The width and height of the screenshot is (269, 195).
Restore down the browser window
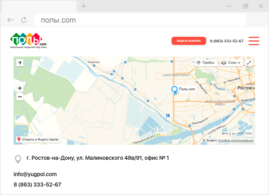point(246,6)
